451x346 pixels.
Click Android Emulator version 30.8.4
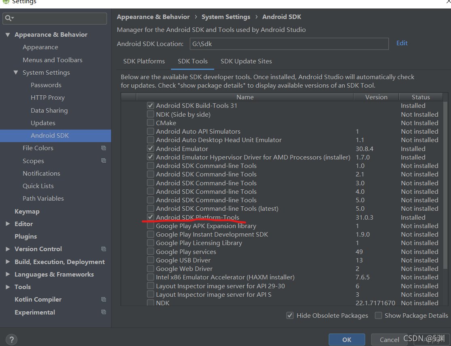(x=365, y=149)
